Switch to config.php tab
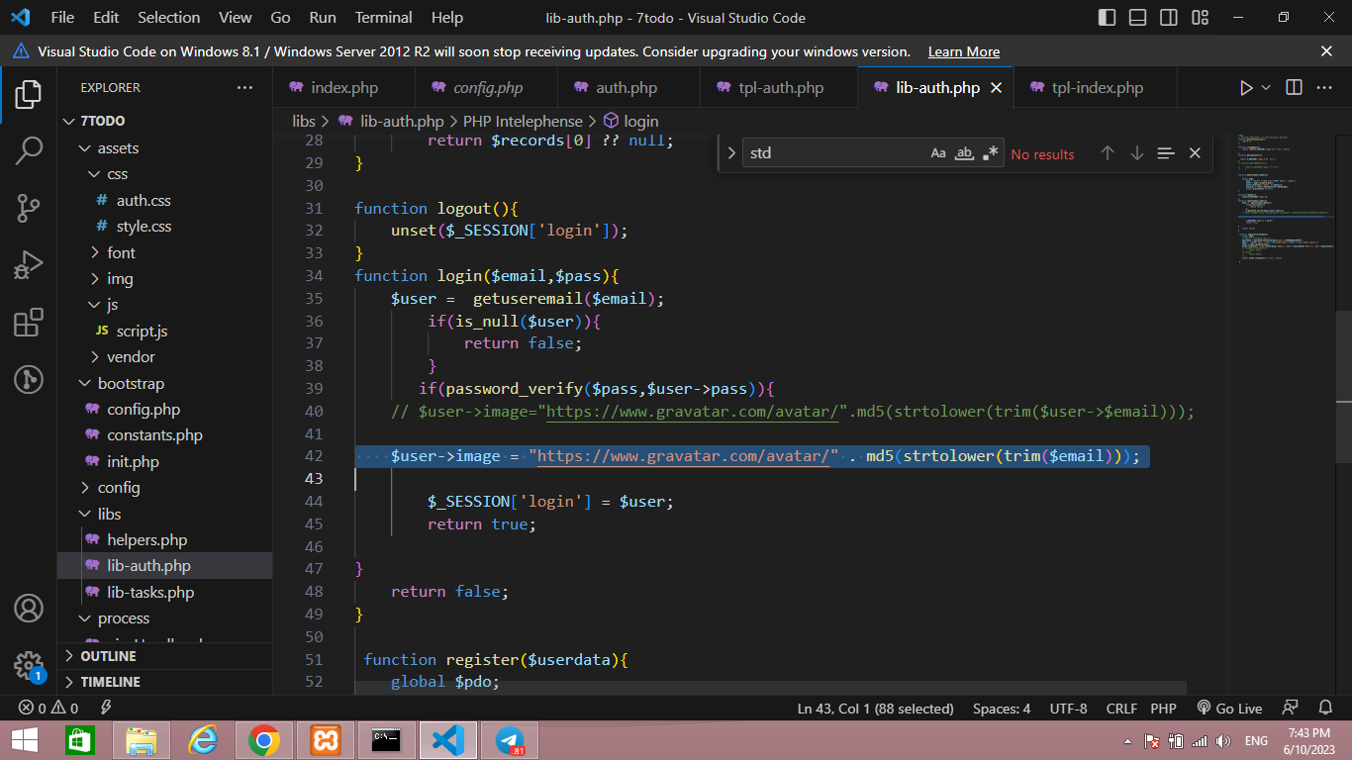Screen dimensions: 1352x760 click(x=488, y=88)
